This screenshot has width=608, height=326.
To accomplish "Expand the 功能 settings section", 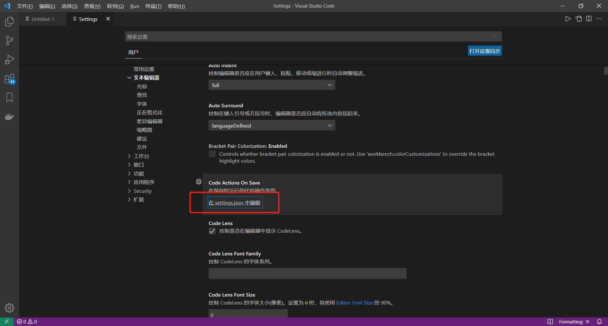I will tap(129, 173).
